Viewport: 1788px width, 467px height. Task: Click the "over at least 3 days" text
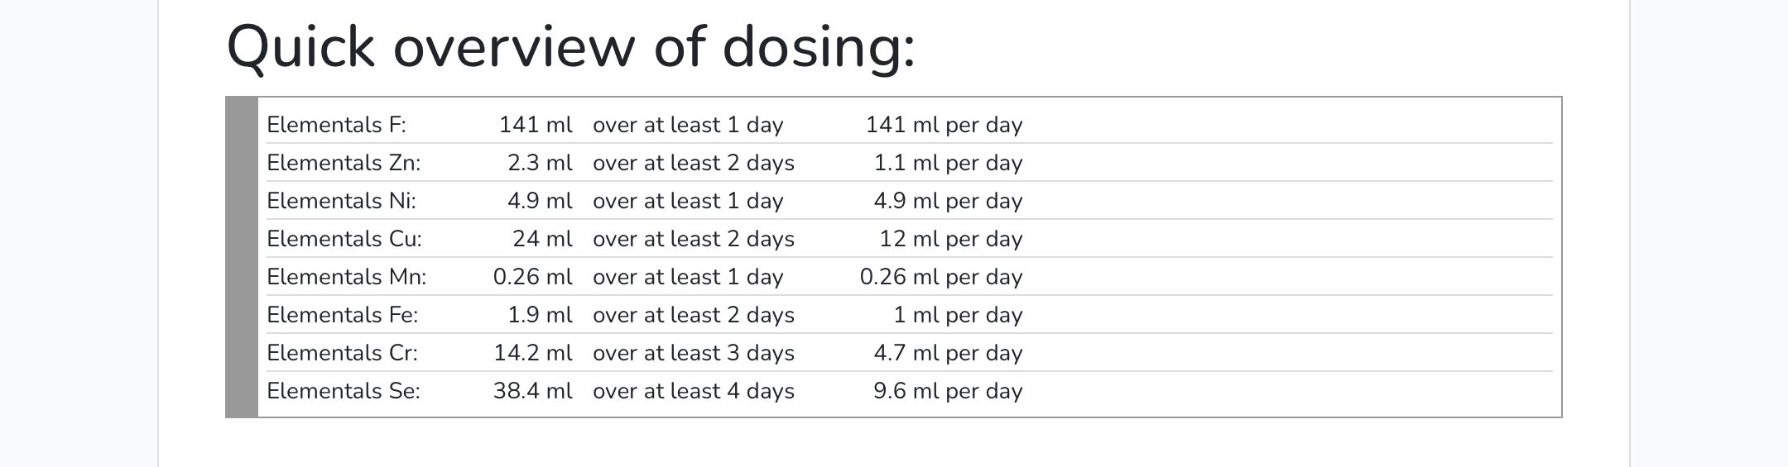tap(693, 353)
